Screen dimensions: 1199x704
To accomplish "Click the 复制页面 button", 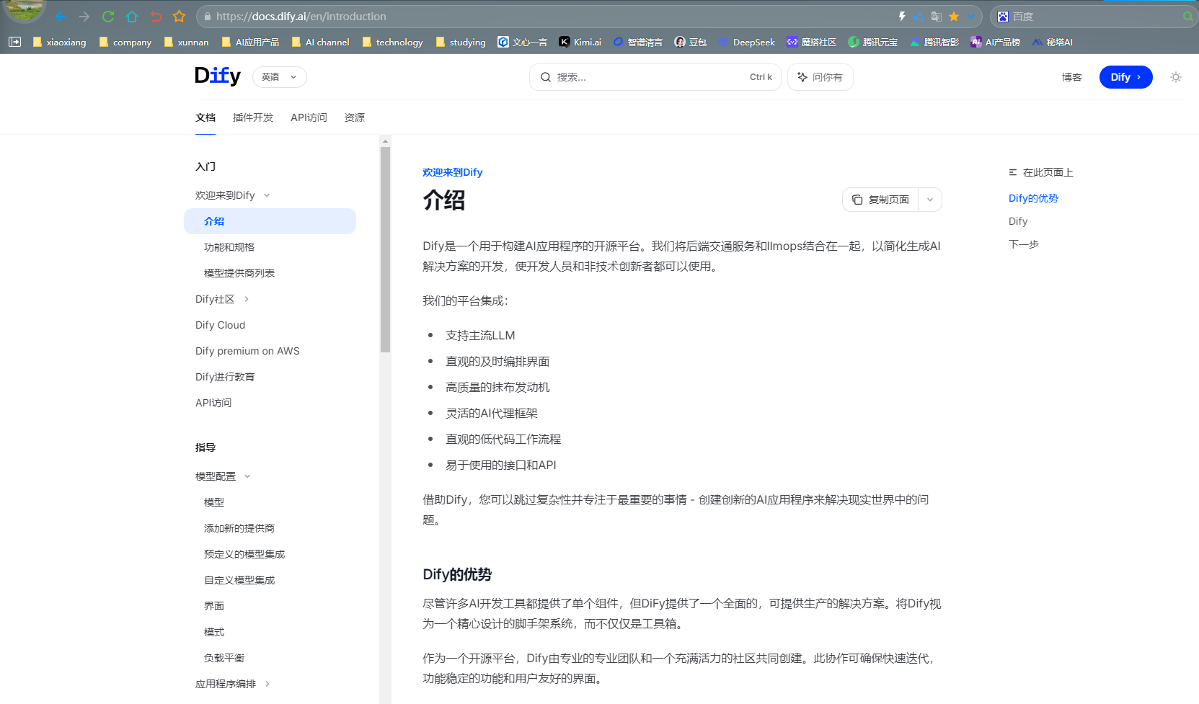I will pyautogui.click(x=880, y=200).
